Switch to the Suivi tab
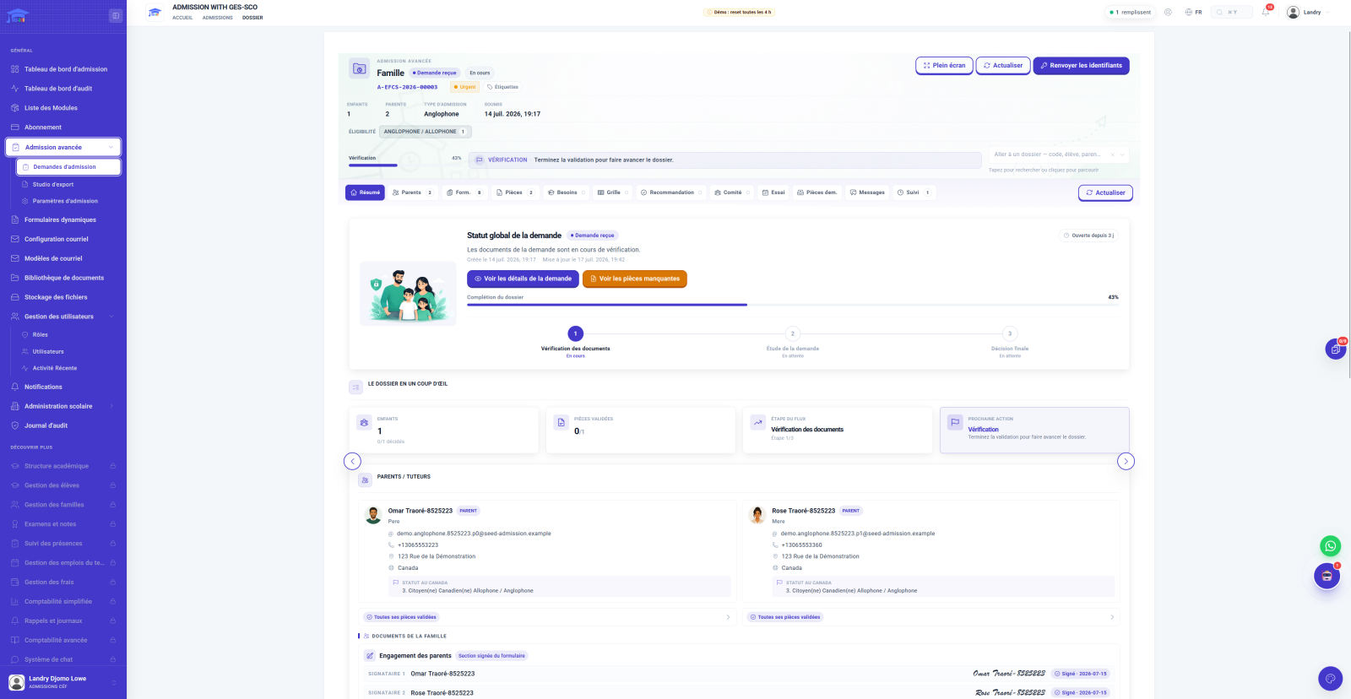The image size is (1351, 699). click(x=914, y=192)
